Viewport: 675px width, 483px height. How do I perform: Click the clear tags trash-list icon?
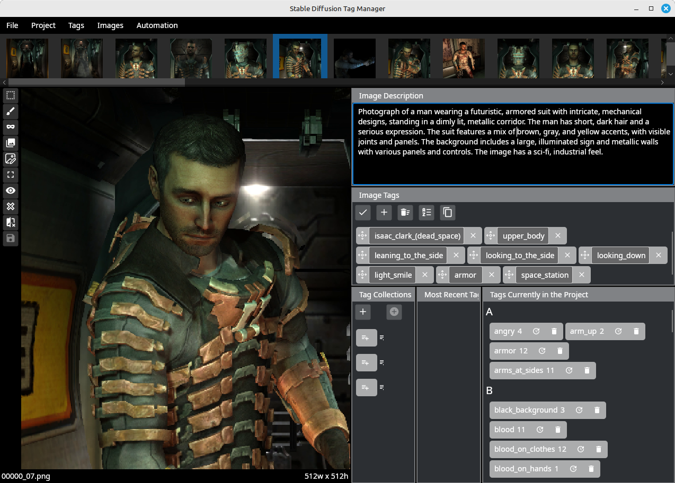pos(405,213)
